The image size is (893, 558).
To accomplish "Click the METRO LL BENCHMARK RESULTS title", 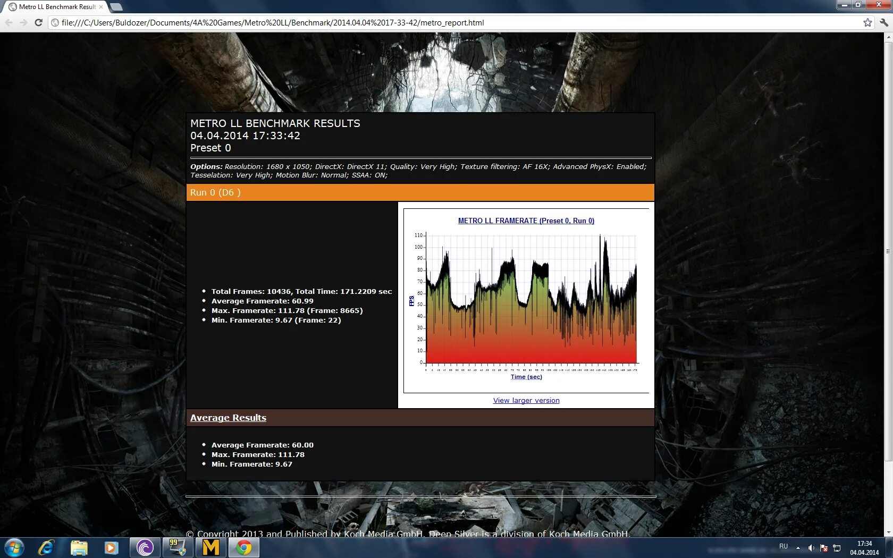I will 275,123.
